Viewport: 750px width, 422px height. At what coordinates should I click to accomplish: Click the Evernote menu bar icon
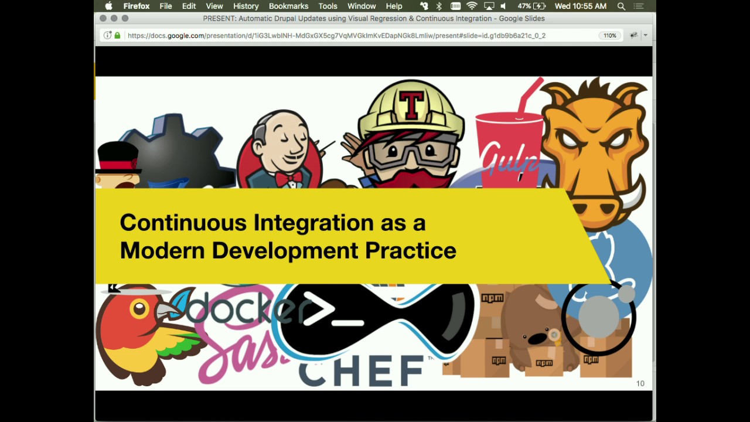(x=423, y=6)
